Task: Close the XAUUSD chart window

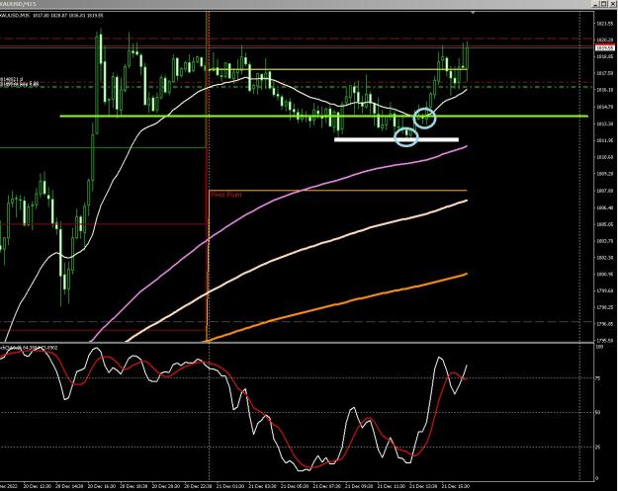Action: pyautogui.click(x=612, y=4)
